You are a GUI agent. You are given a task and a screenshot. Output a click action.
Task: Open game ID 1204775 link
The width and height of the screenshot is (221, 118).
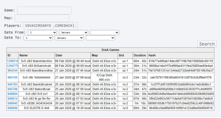click(x=13, y=66)
